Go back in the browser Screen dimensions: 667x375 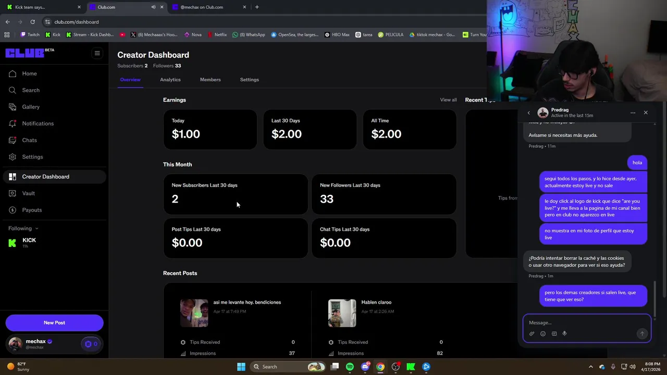pyautogui.click(x=7, y=22)
